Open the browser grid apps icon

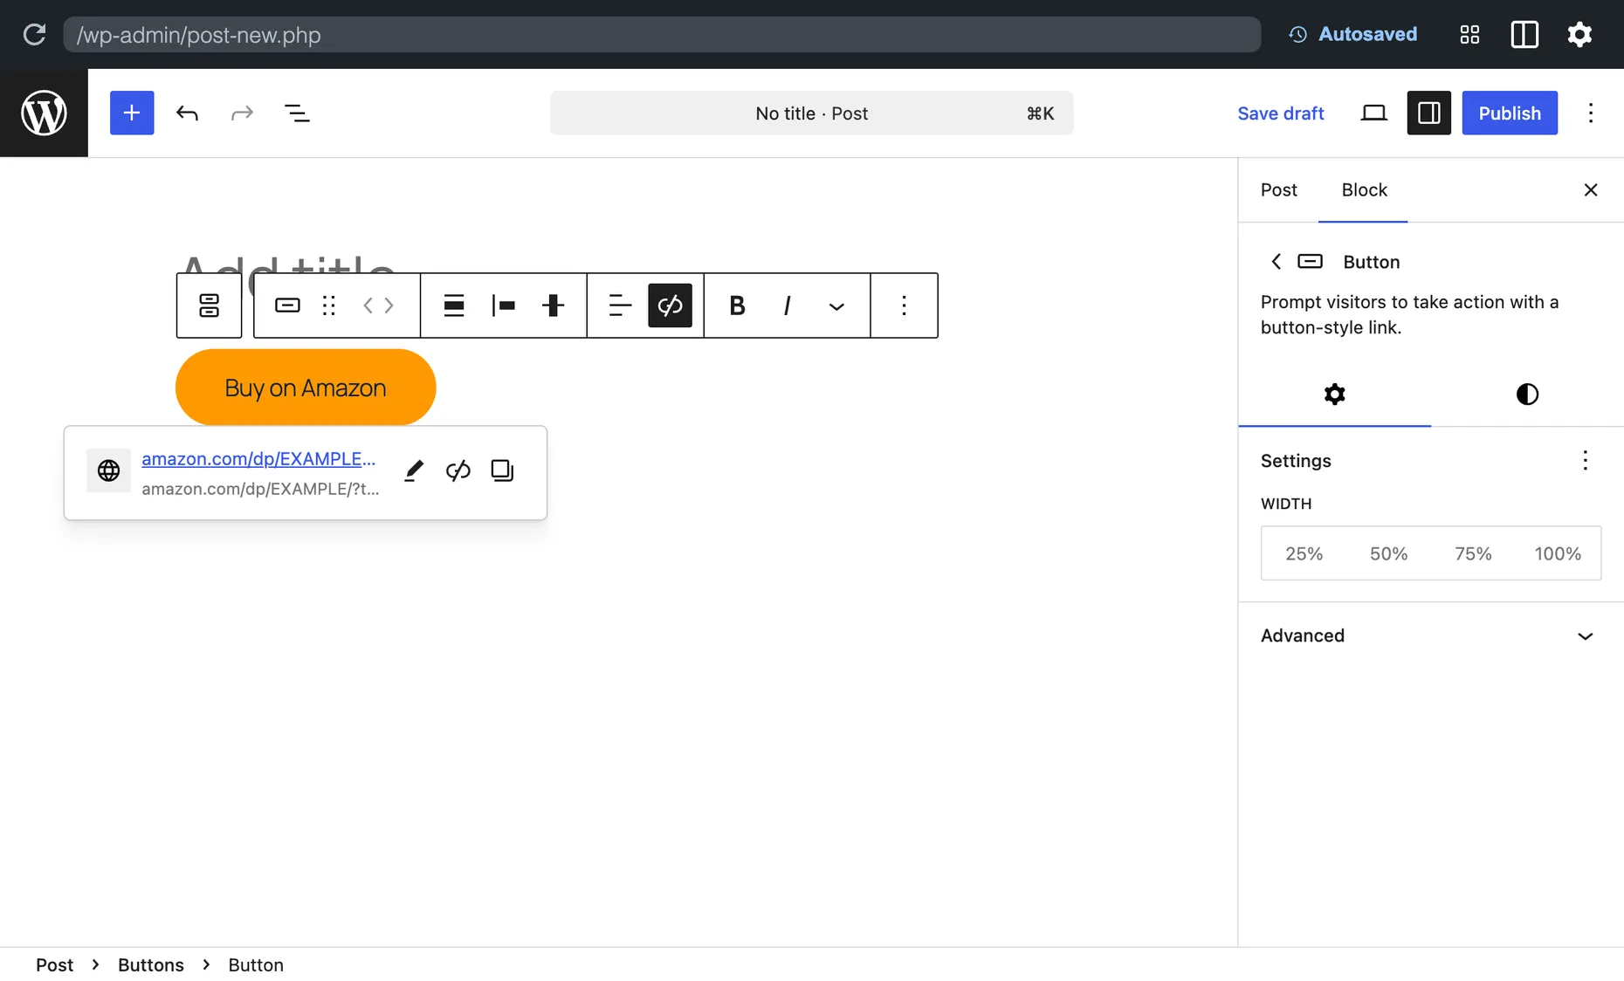tap(1469, 34)
